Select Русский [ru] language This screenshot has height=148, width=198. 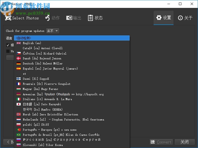click(72, 140)
